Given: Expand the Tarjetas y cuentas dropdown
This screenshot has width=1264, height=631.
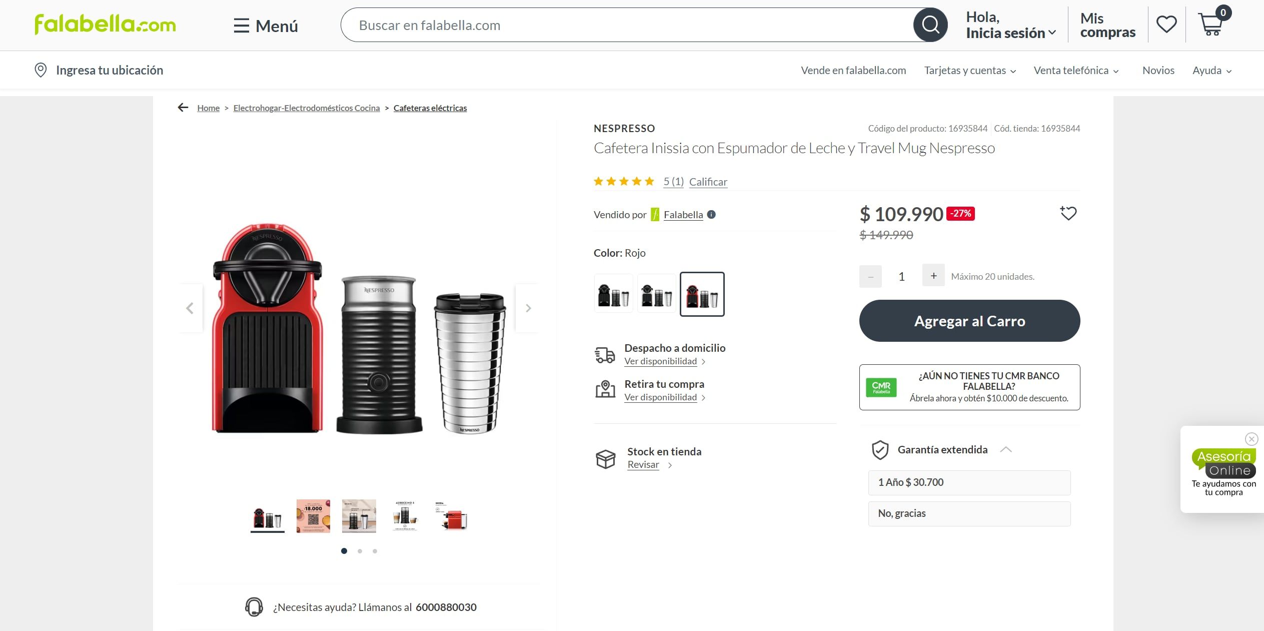Looking at the screenshot, I should pos(969,70).
